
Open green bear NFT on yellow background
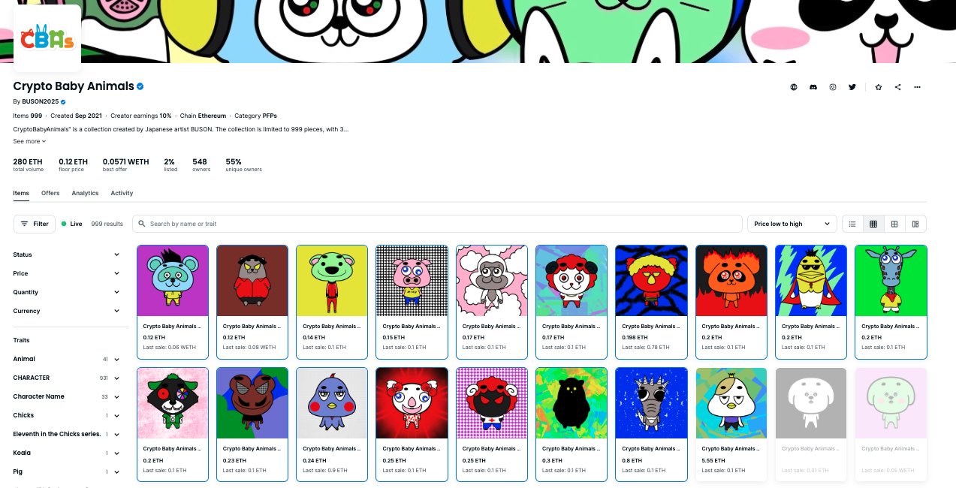click(x=332, y=281)
